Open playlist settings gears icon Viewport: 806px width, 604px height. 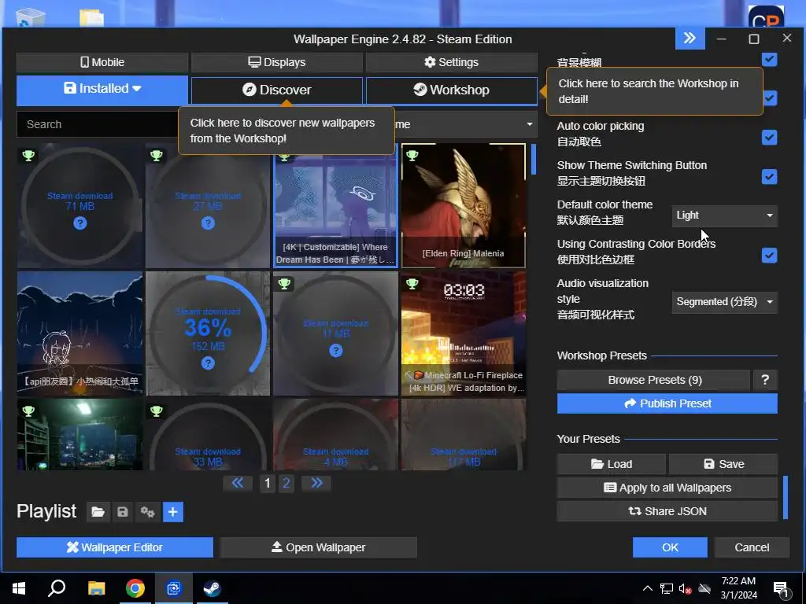coord(147,512)
